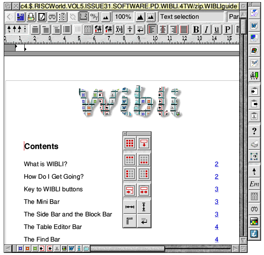Select whole table icon in table editor
Viewport: 264px width, 255px height.
[x=130, y=143]
